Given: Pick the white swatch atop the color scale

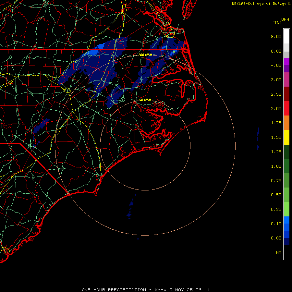Looking at the screenshot, I should 286,36.
